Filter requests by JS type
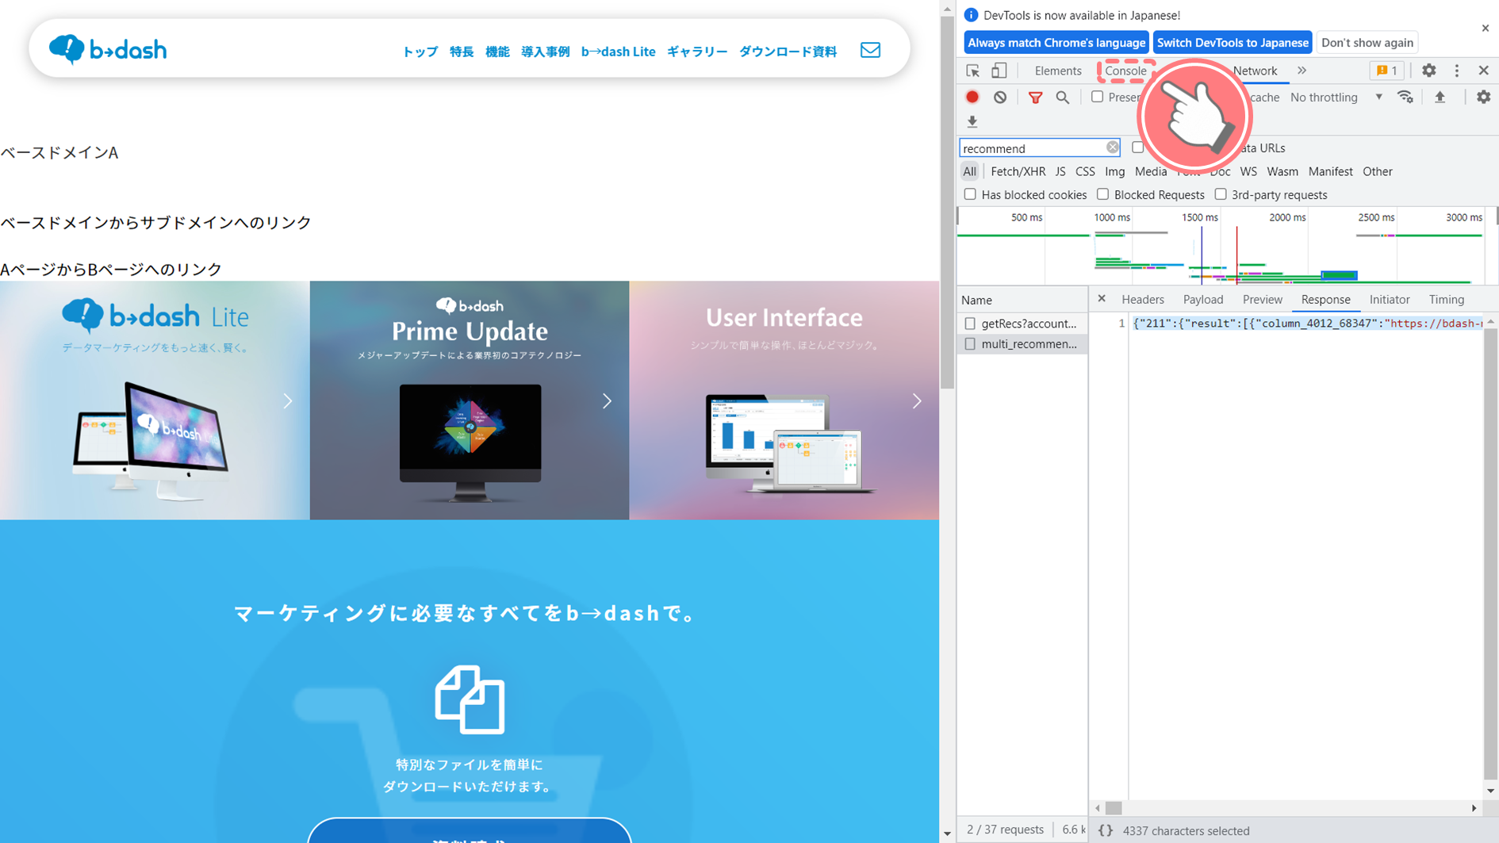The height and width of the screenshot is (843, 1499). [1060, 171]
